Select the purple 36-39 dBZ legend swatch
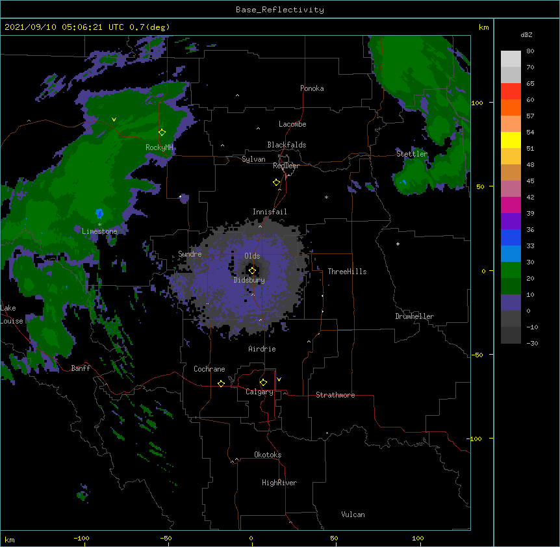This screenshot has height=547, width=560. point(511,222)
